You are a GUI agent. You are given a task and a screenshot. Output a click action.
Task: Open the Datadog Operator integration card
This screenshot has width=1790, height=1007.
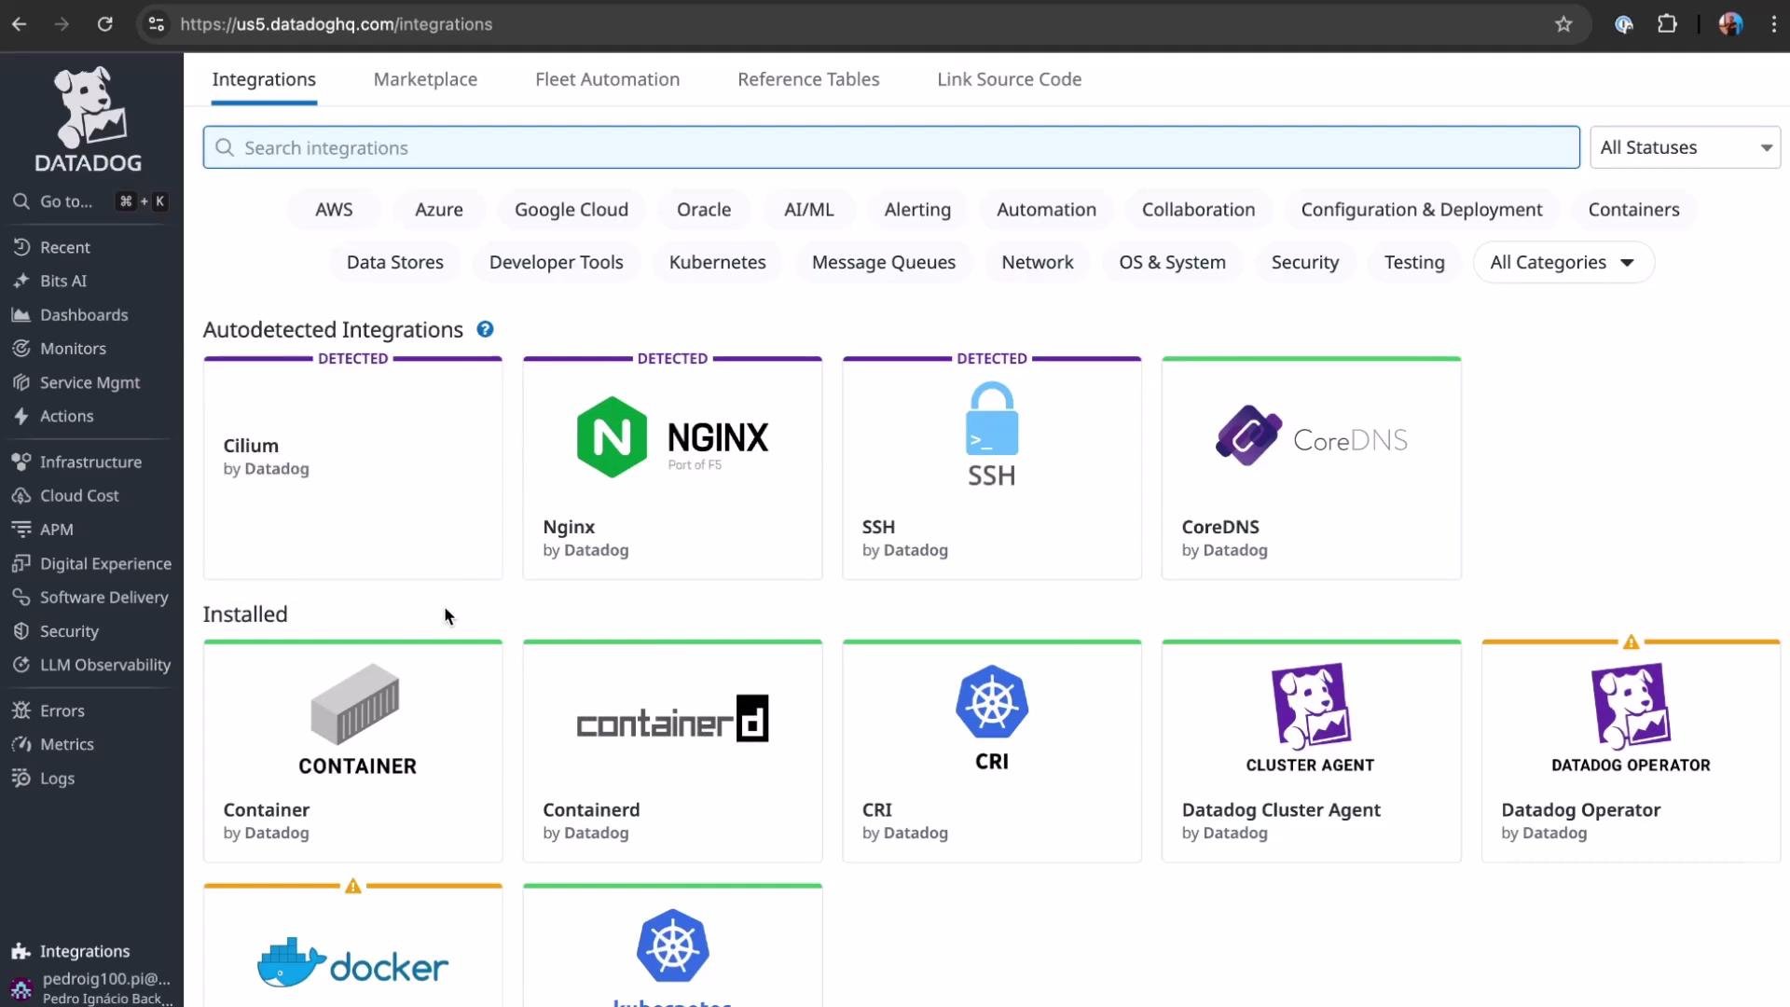(x=1631, y=752)
